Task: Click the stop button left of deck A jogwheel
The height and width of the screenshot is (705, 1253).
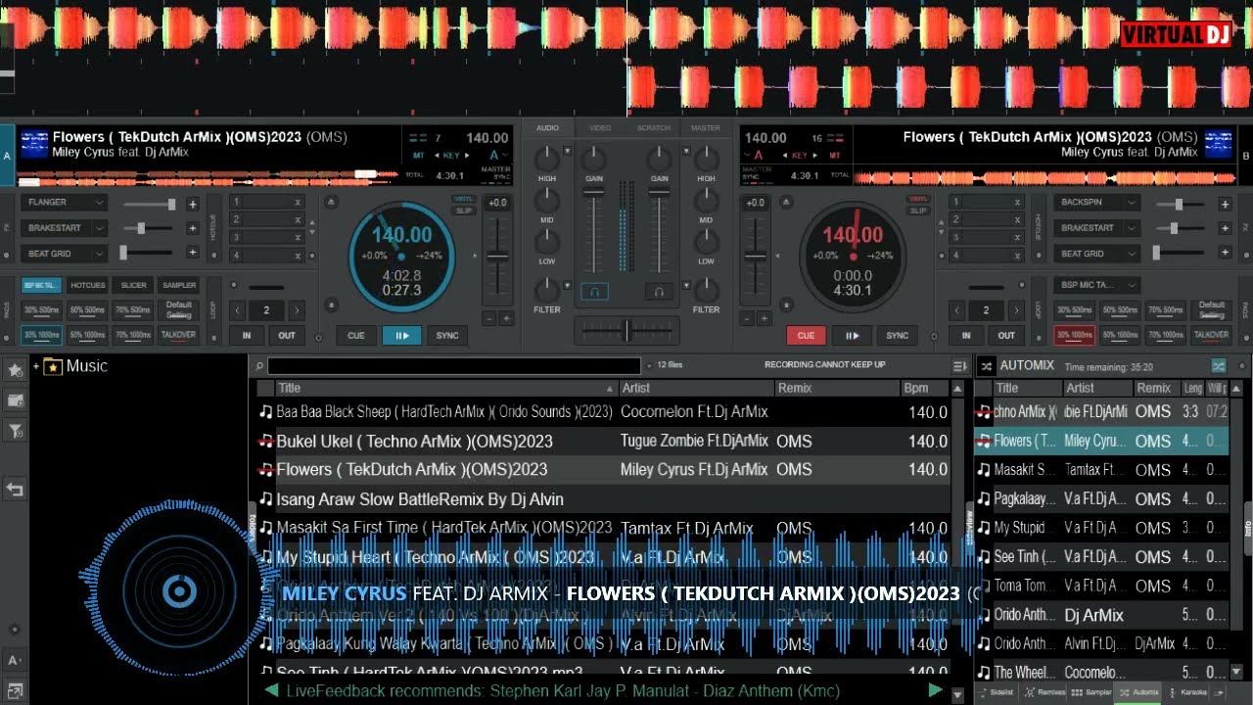Action: pos(331,305)
